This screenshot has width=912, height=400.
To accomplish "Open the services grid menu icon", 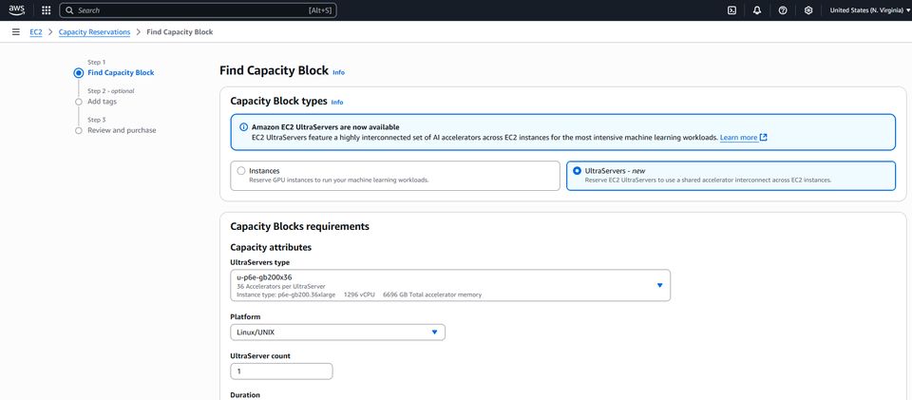I will tap(47, 10).
